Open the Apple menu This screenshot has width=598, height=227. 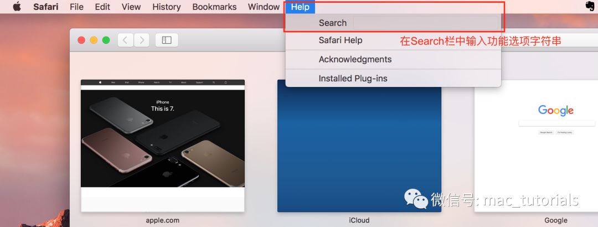(x=17, y=7)
